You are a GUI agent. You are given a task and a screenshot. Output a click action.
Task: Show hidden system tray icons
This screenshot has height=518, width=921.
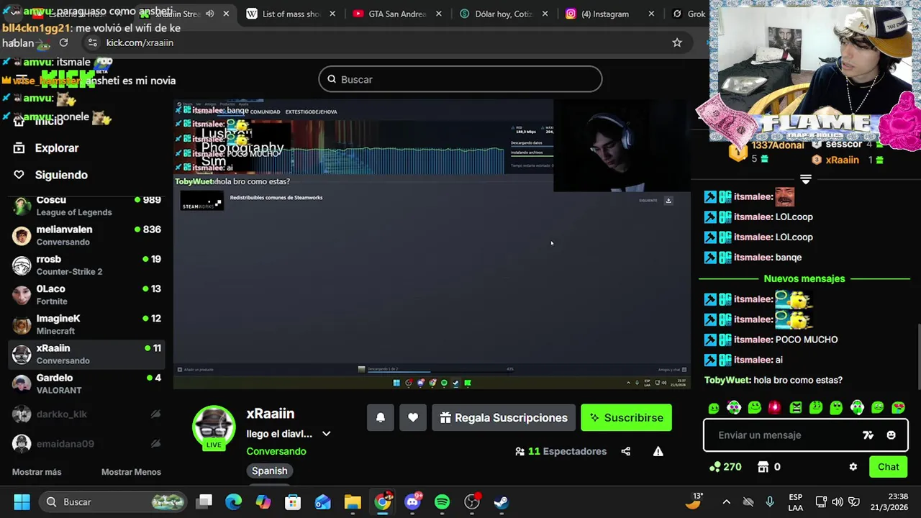(726, 502)
